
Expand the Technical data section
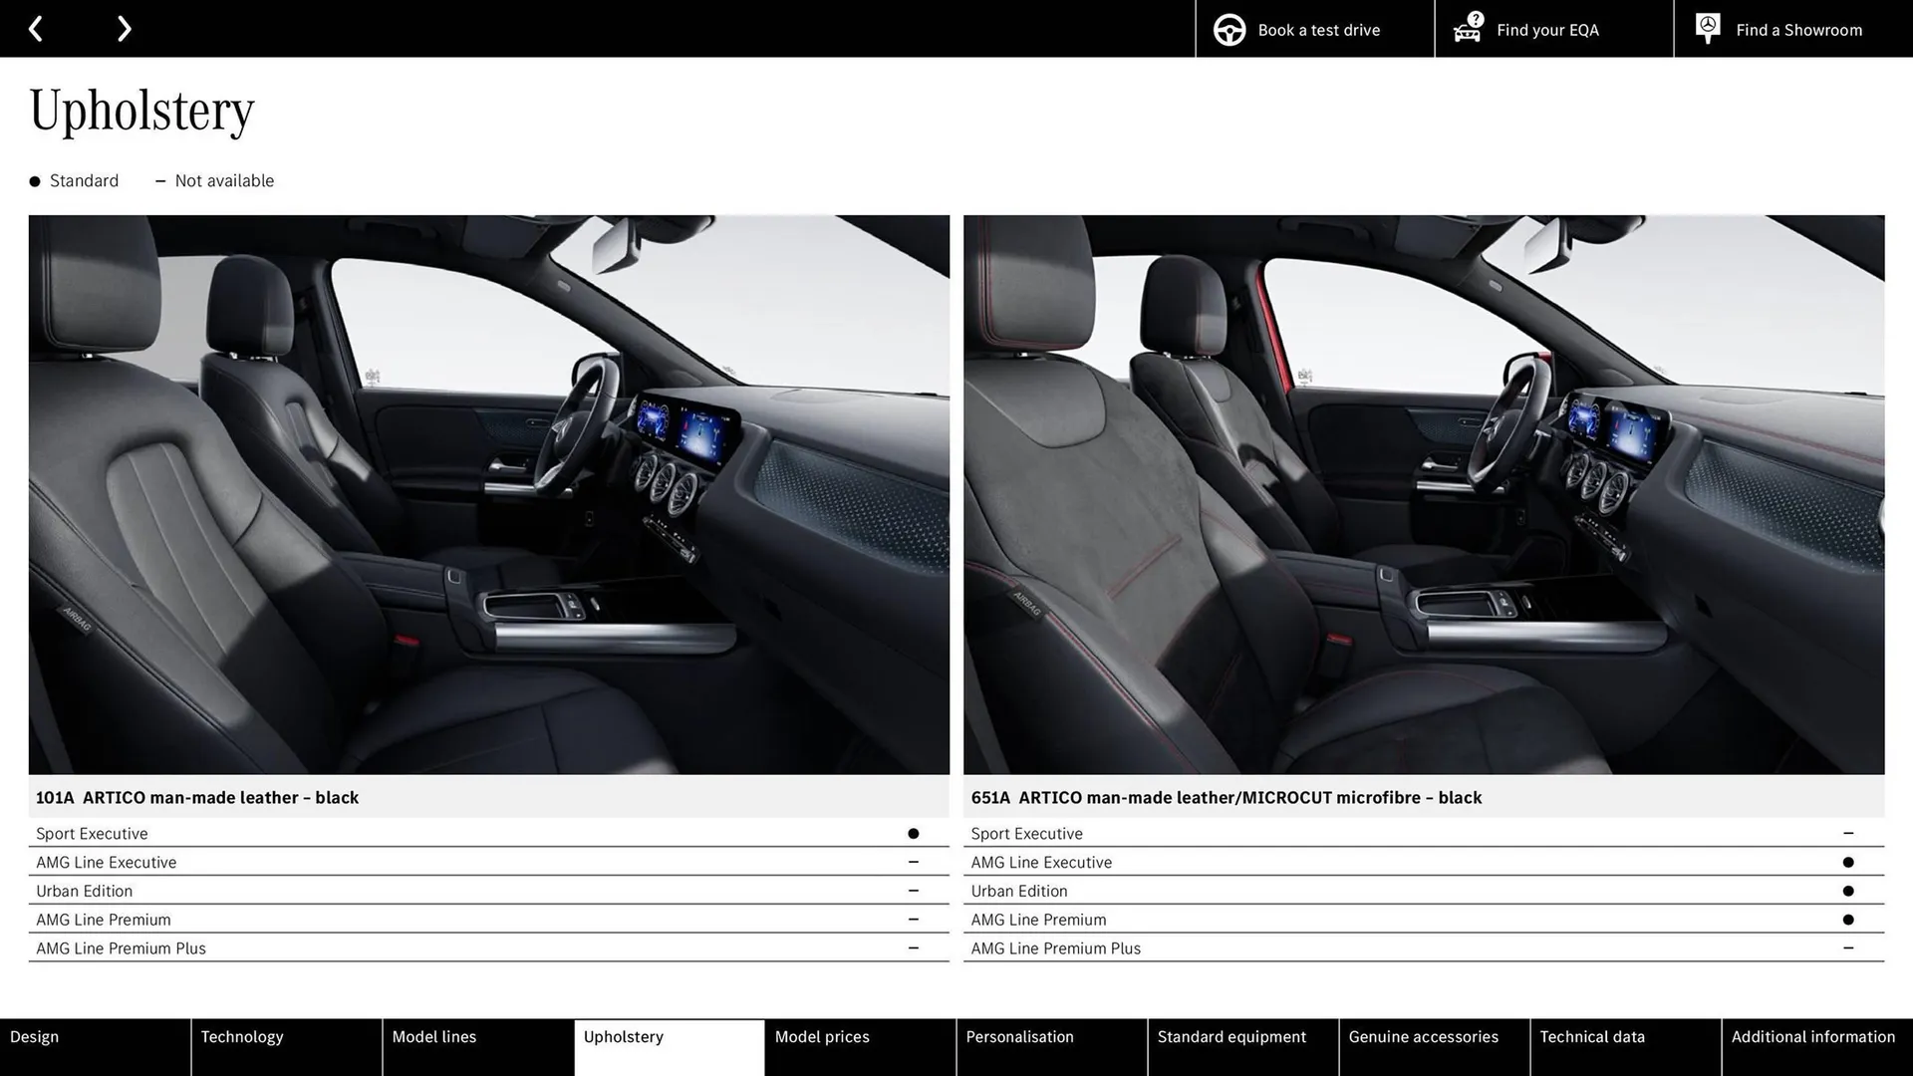(x=1591, y=1036)
